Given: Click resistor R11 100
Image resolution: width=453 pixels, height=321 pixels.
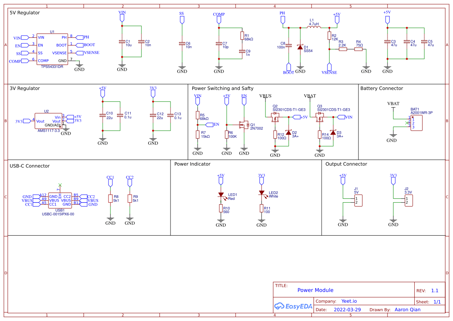Looking at the screenshot, I should click(262, 208).
